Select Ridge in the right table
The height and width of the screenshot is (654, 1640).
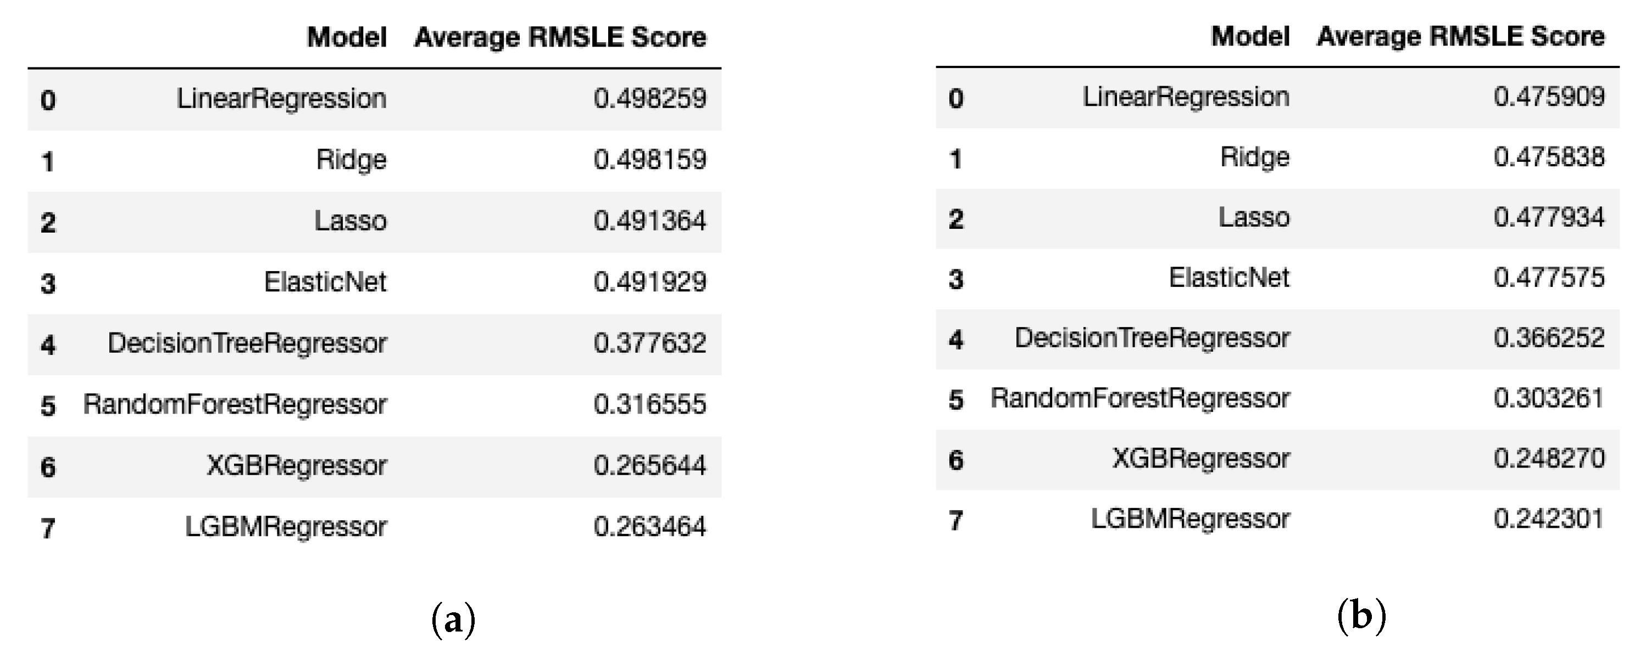[1255, 157]
